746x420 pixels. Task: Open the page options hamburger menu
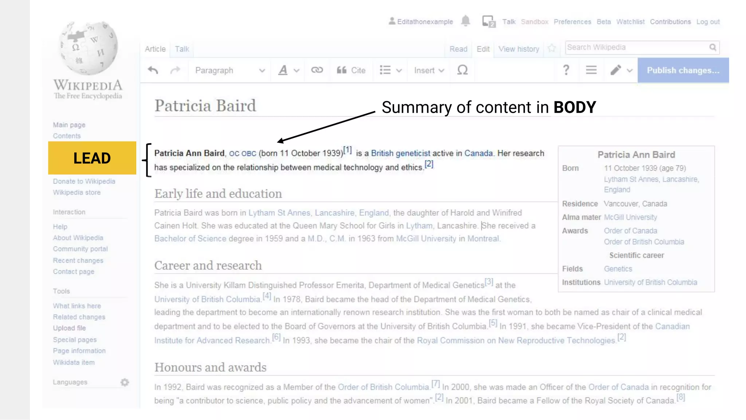[x=591, y=70]
